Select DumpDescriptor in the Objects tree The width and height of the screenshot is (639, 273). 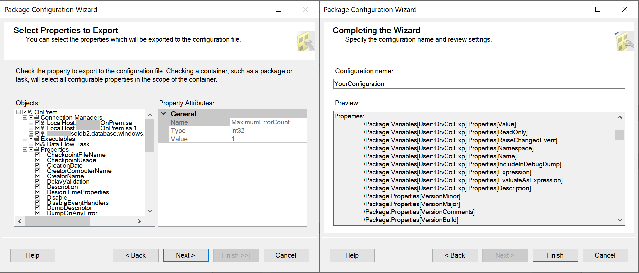[69, 208]
